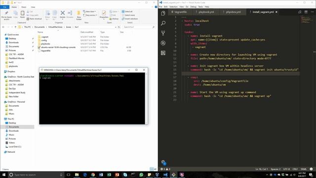The width and height of the screenshot is (316, 178).
Task: Open WhatsApp from the taskbar
Action: [x=141, y=175]
